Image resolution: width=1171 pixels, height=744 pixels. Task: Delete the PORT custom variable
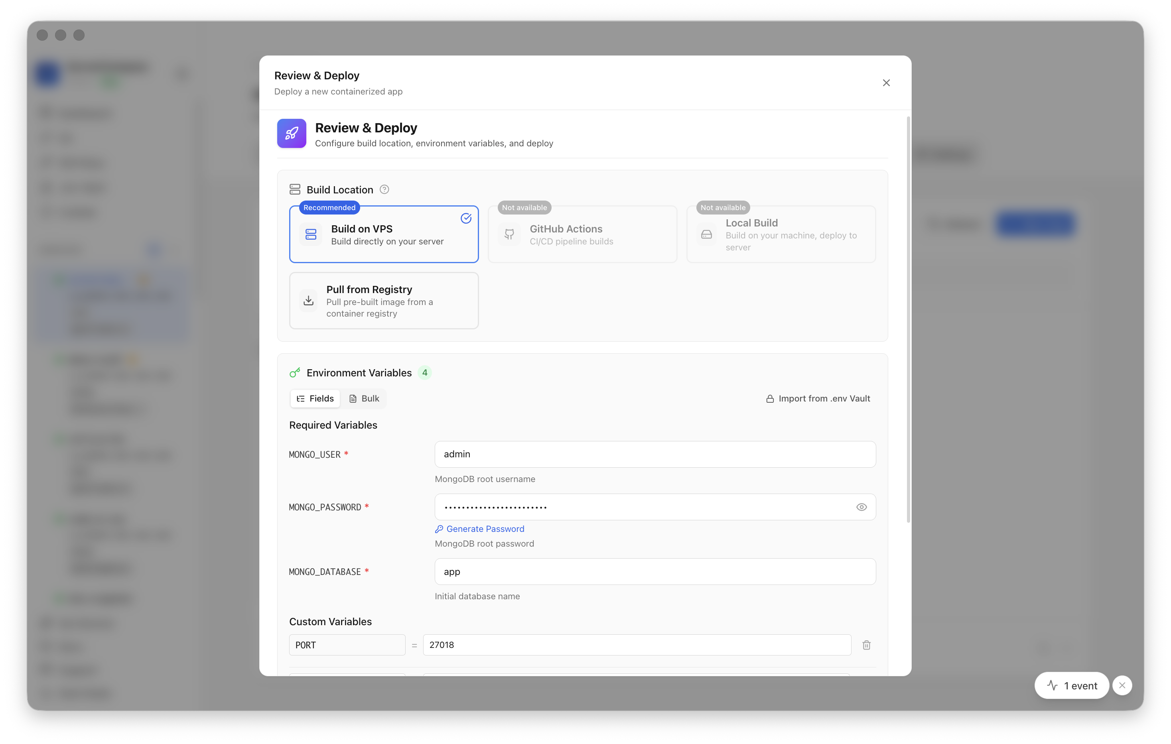[x=866, y=645]
